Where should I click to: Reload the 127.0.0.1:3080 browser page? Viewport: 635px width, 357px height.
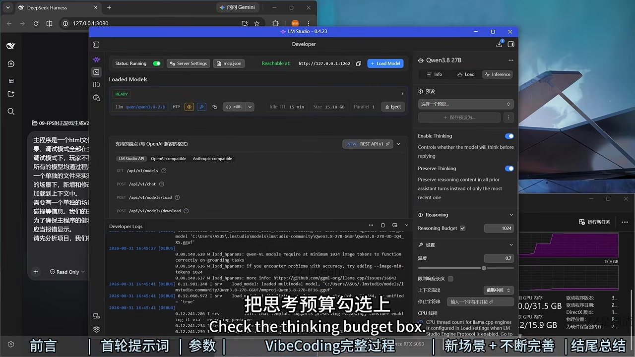click(x=36, y=23)
